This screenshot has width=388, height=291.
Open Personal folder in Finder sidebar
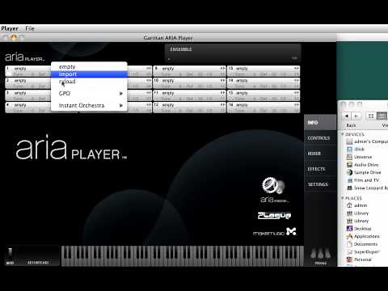(x=359, y=259)
